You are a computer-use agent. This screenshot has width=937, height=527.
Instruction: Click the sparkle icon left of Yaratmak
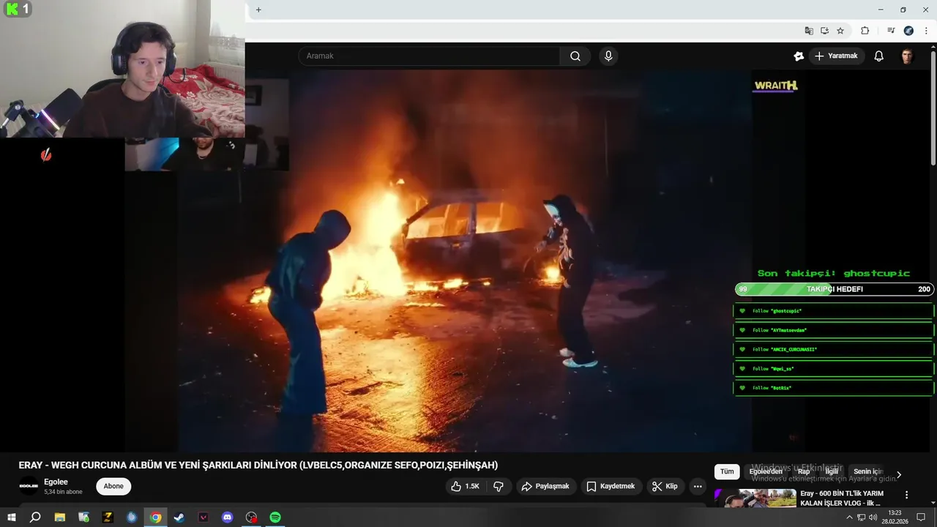click(x=799, y=56)
